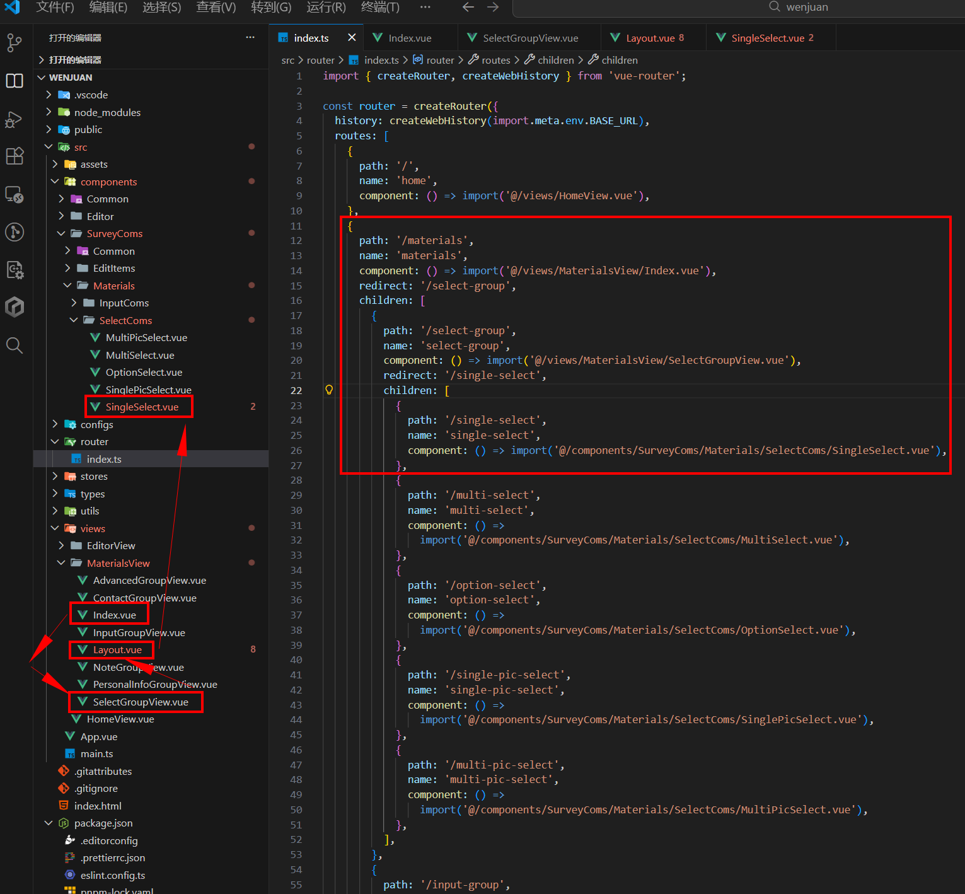Go forward with the right arrow

493,7
